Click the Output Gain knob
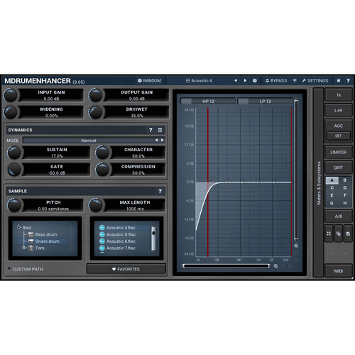 pyautogui.click(x=96, y=95)
